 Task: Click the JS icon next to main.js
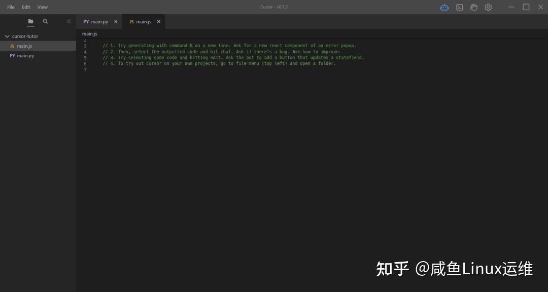11,46
